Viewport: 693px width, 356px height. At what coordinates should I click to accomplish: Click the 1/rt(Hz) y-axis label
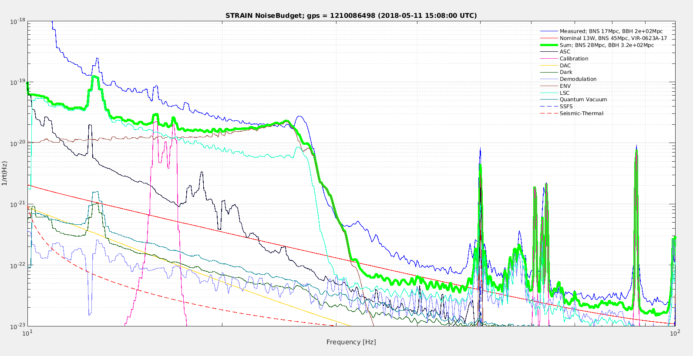(4, 173)
